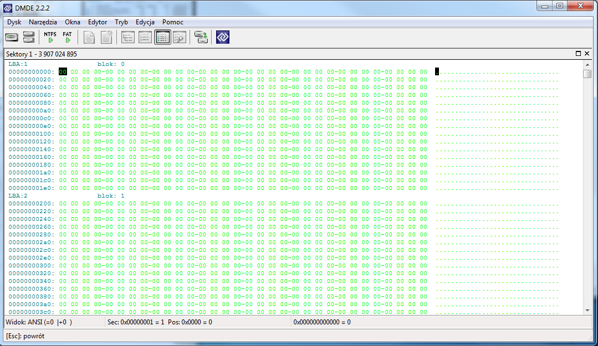Open the Edytor menu
598x346 pixels.
(97, 22)
